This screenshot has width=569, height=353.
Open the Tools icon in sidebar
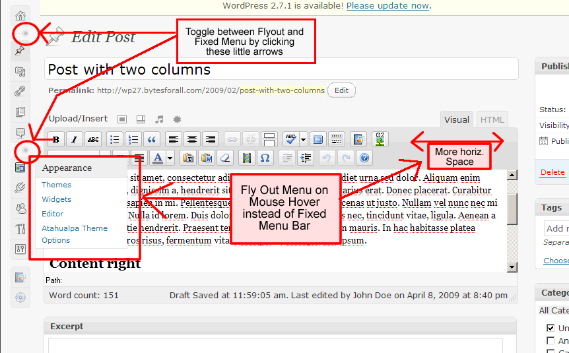click(x=20, y=229)
